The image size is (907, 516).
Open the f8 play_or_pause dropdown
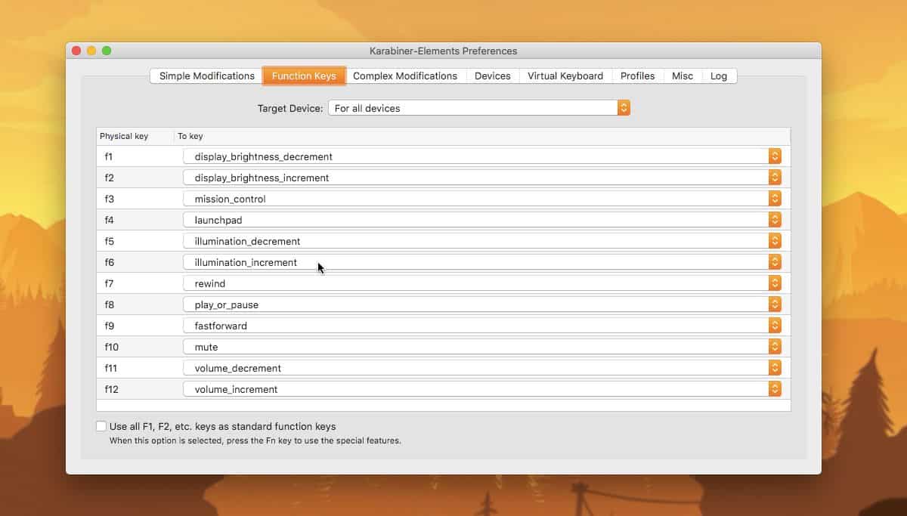(775, 304)
